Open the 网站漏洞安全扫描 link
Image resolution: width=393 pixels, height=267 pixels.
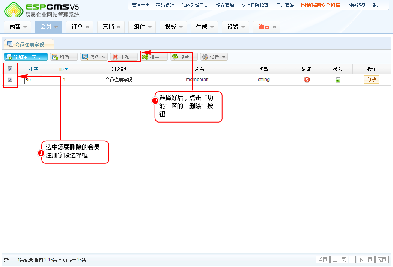[321, 5]
